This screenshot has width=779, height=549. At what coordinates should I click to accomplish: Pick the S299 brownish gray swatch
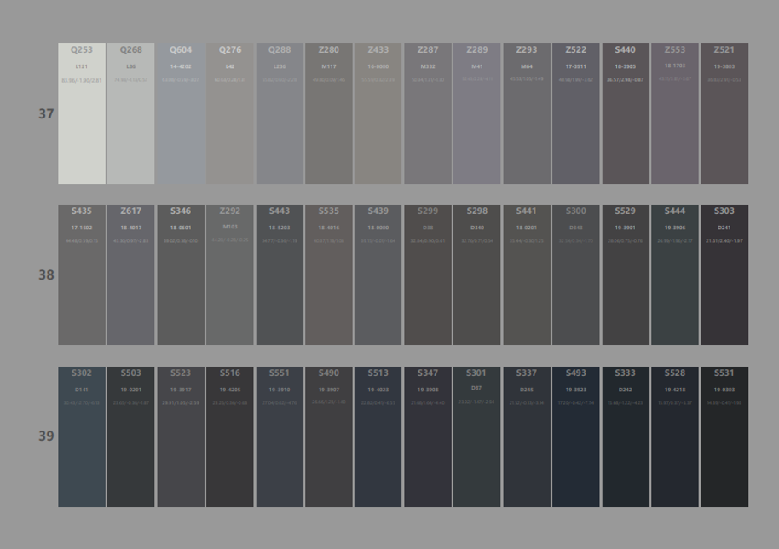pos(427,274)
